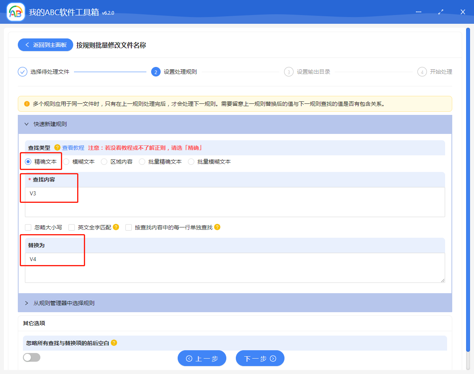Viewport: 474px width, 374px height.
Task: Click the warning icon in the yellow notice banner
Action: point(26,103)
